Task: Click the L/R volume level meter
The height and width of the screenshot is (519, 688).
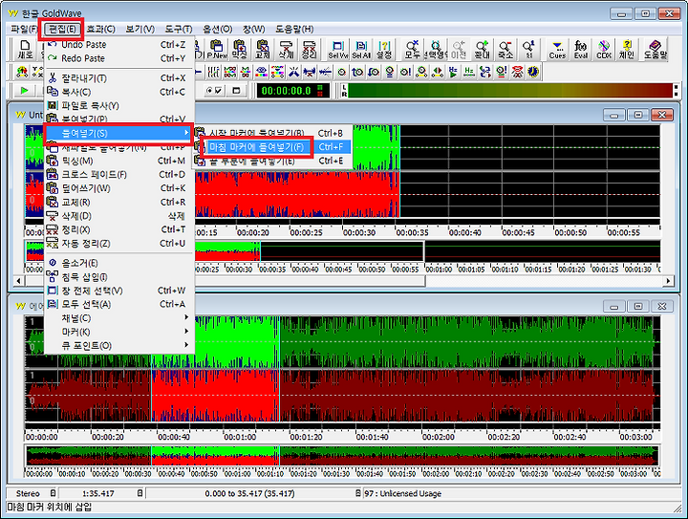Action: [509, 91]
